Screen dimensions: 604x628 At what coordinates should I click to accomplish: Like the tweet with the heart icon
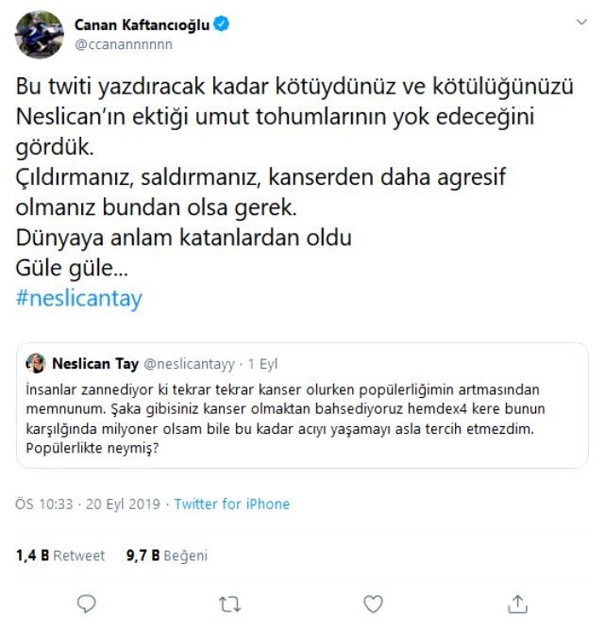click(374, 602)
